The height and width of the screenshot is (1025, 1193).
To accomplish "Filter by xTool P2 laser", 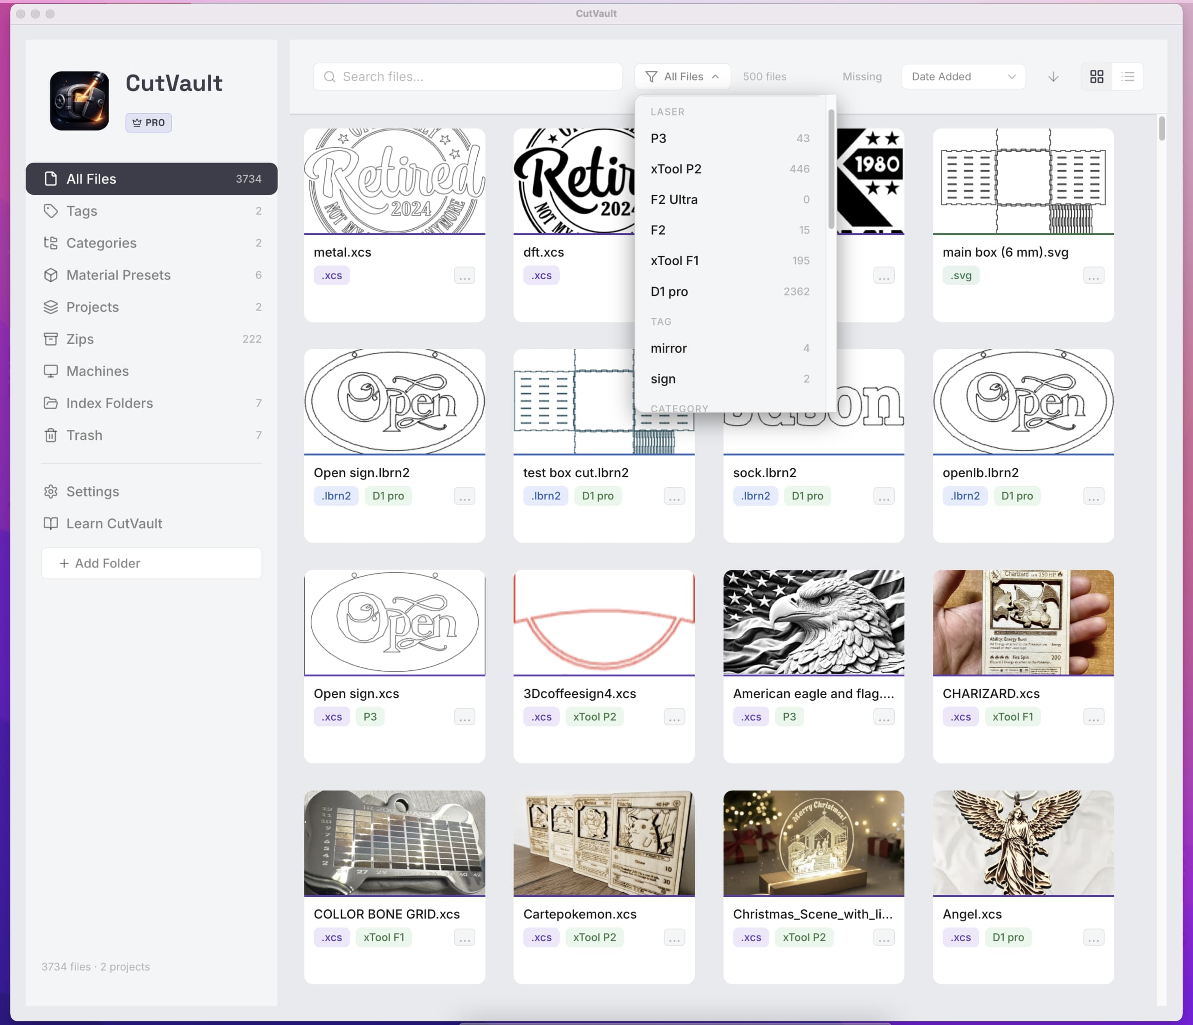I will 730,169.
